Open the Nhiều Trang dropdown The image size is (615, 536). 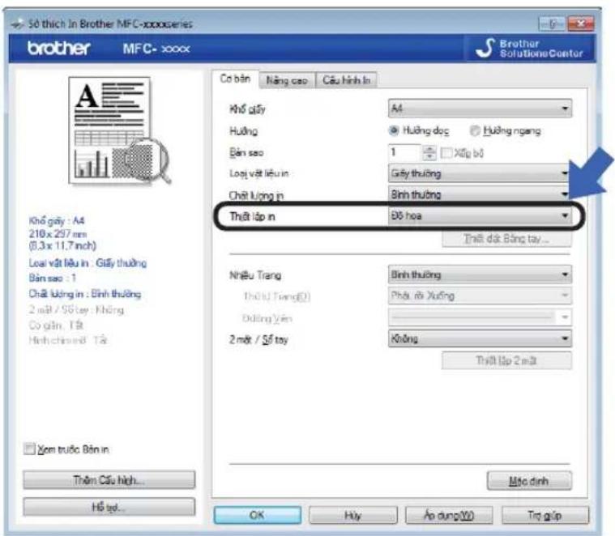(x=480, y=274)
